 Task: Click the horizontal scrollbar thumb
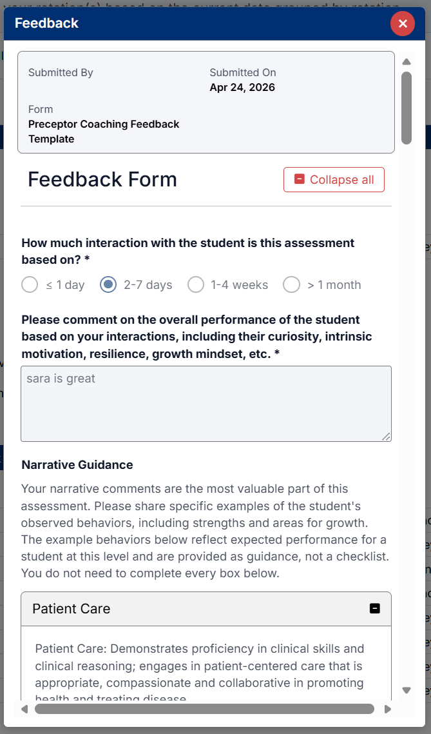coord(204,709)
